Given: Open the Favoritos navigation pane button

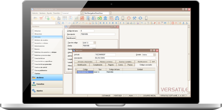Looking at the screenshot, I should click(47, 84).
